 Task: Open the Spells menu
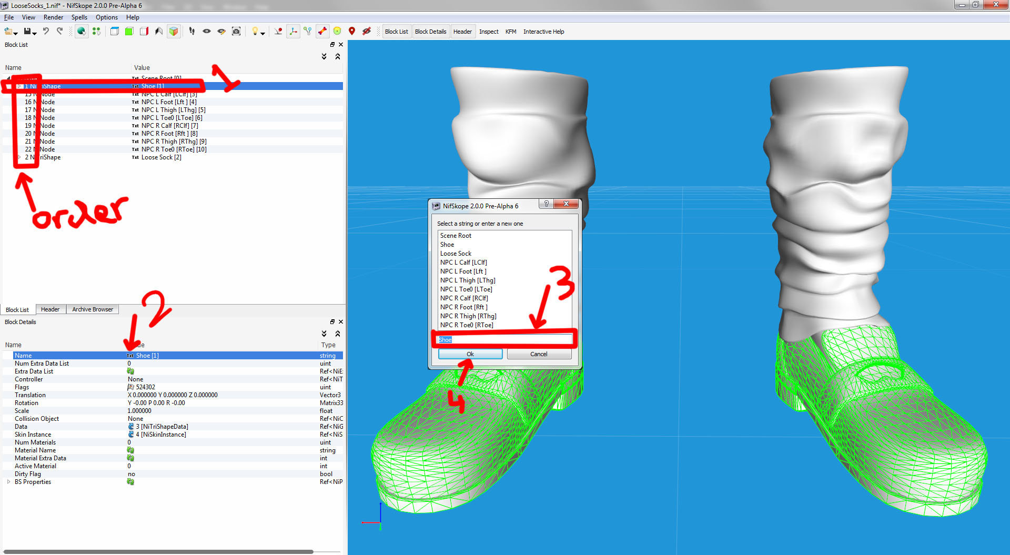[x=79, y=17]
